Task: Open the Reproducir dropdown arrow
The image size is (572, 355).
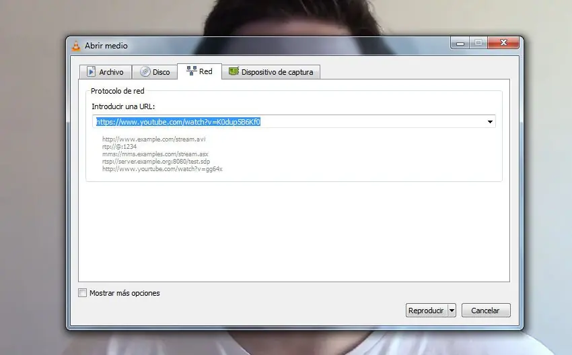Action: coord(452,311)
